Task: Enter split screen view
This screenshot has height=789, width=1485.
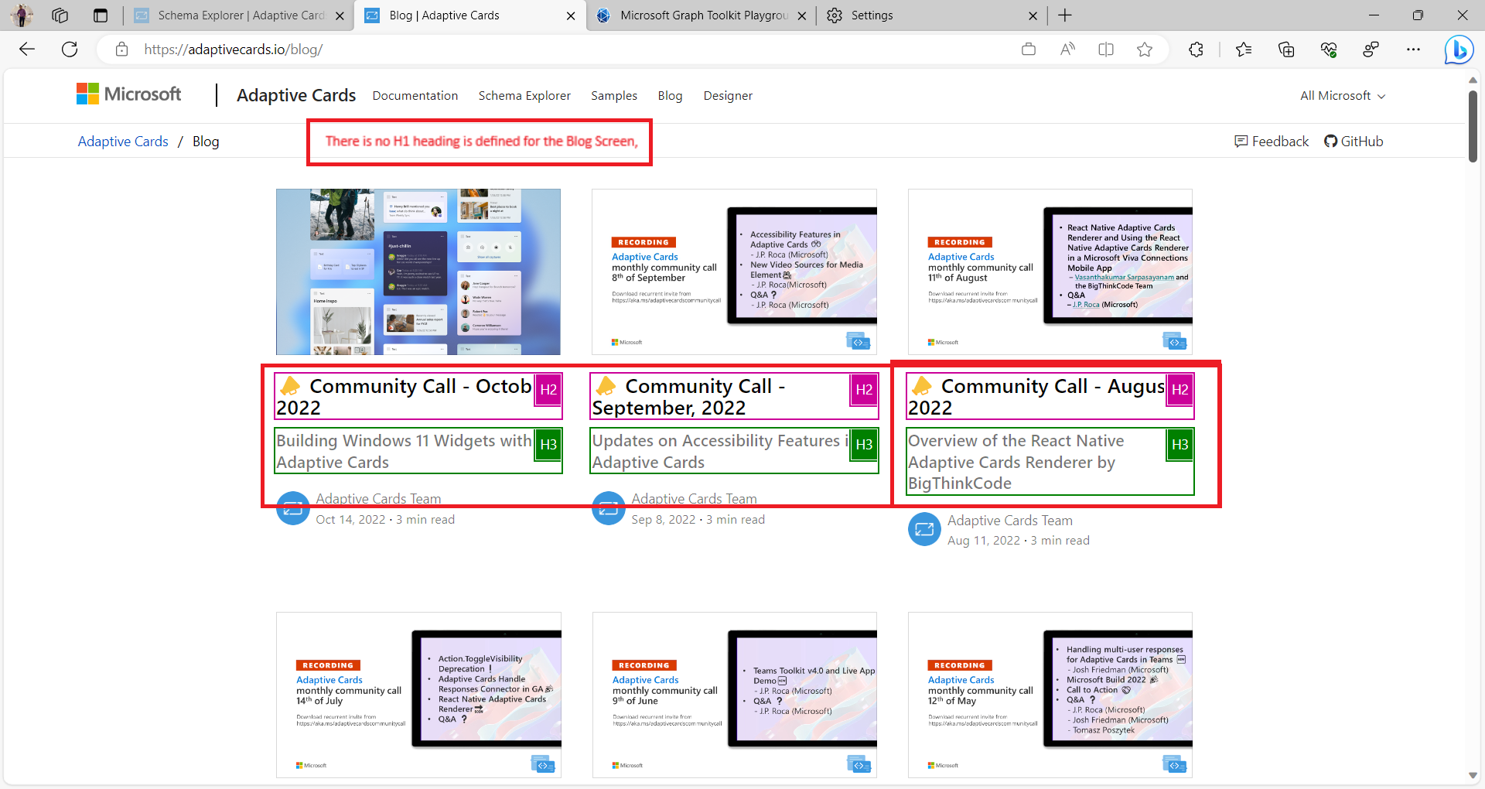Action: 1105,49
